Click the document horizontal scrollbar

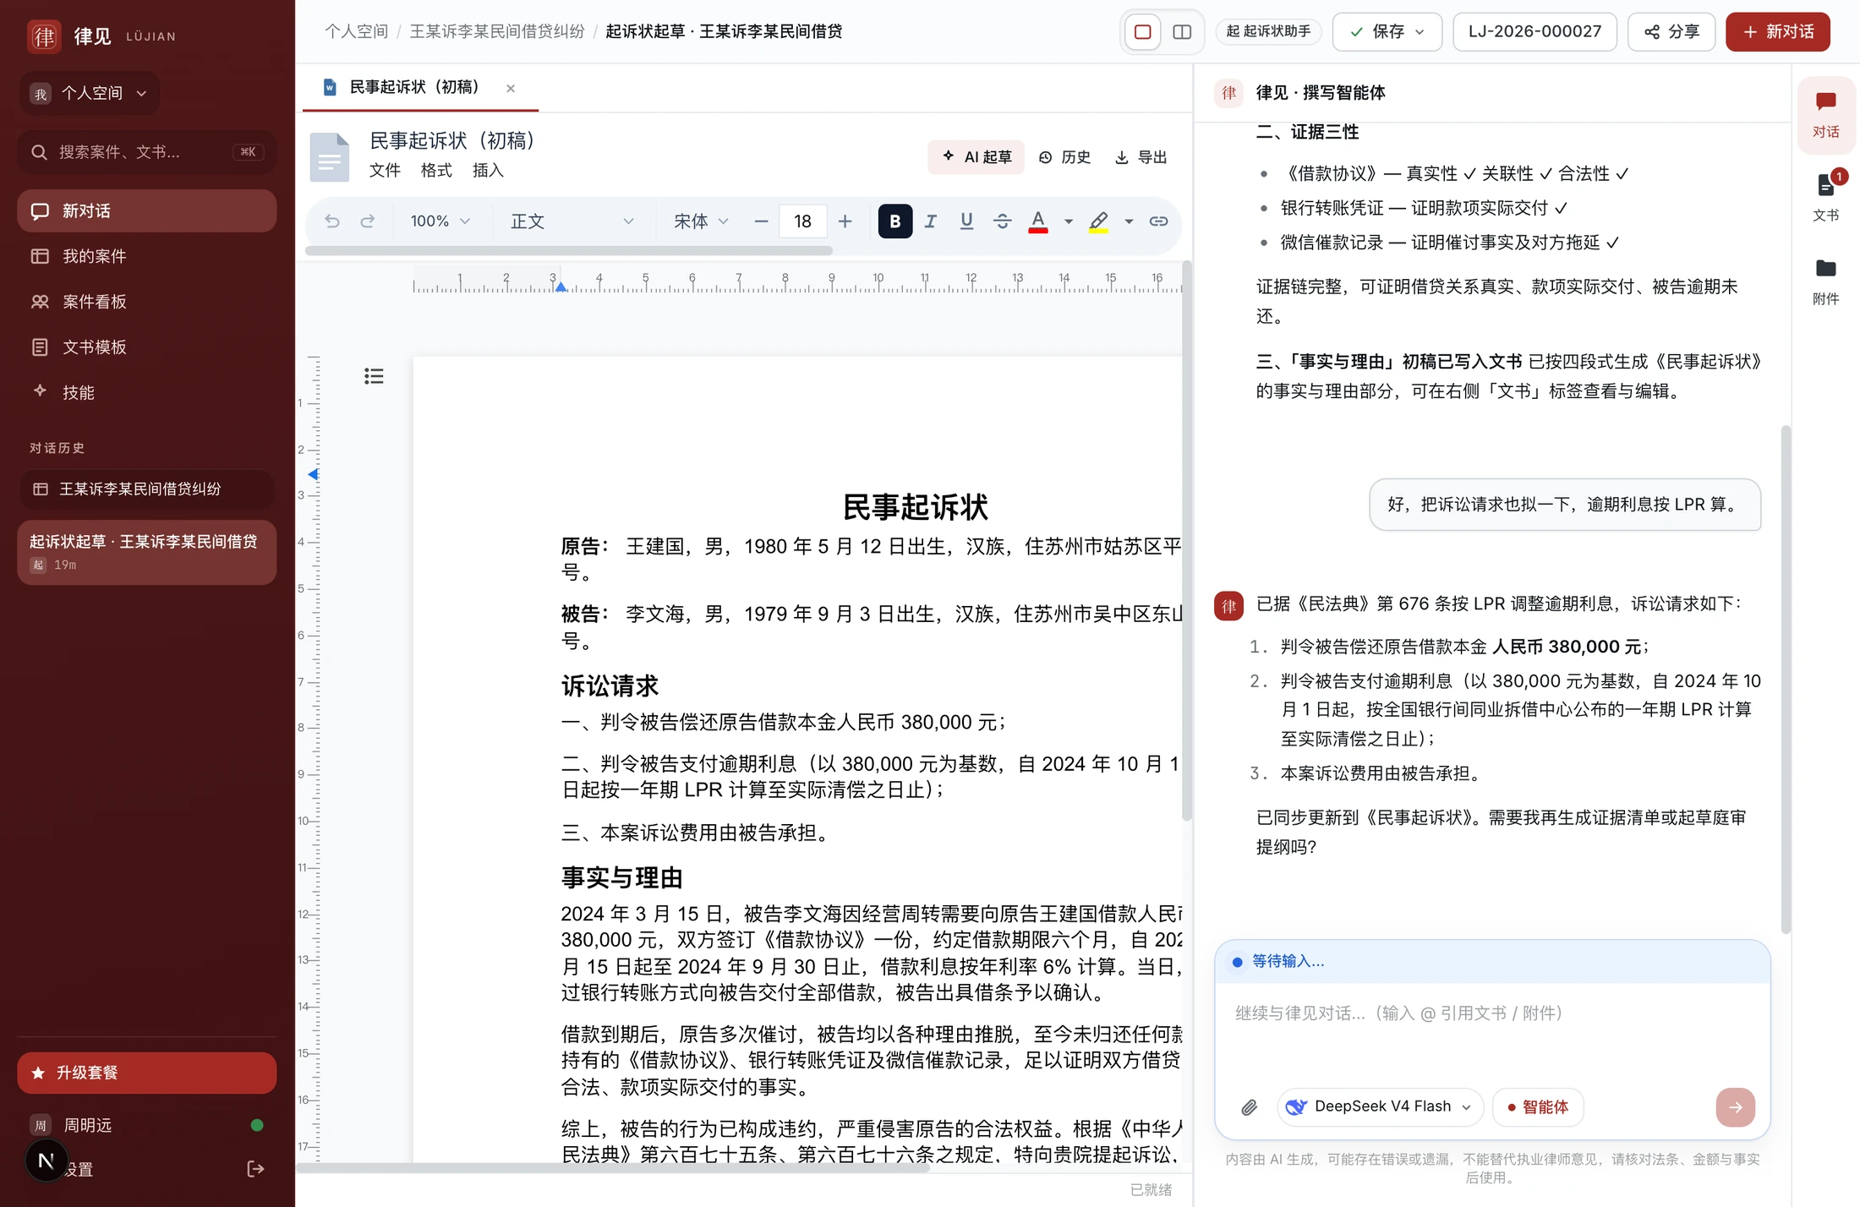[613, 1168]
